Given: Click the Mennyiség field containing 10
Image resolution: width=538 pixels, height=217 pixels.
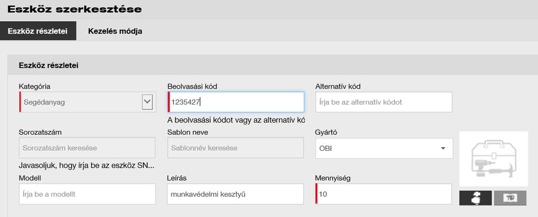Looking at the screenshot, I should tap(384, 194).
